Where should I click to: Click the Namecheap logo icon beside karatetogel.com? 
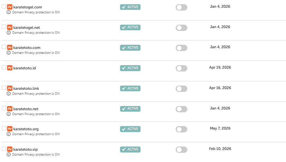pos(10,7)
